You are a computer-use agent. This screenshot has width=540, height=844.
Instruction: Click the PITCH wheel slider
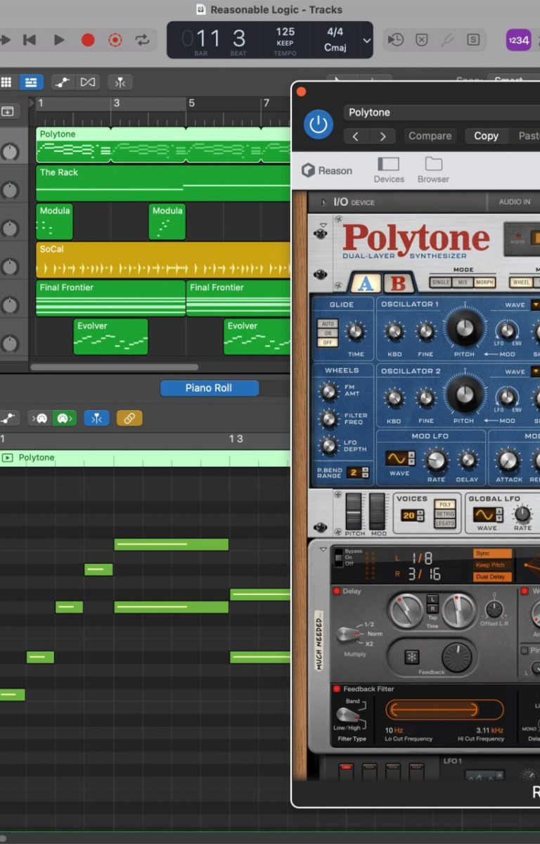point(354,511)
